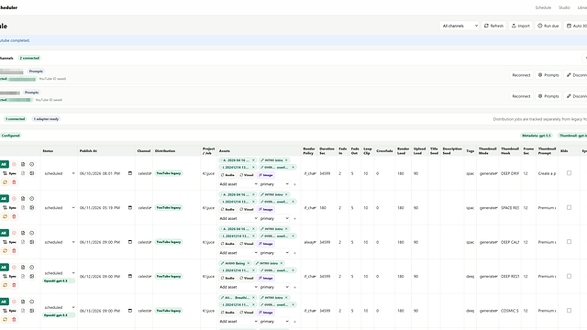Toggle Kids checkbox in the 06/13/2026 09:00 PM row
This screenshot has height=330, width=587.
(569, 311)
